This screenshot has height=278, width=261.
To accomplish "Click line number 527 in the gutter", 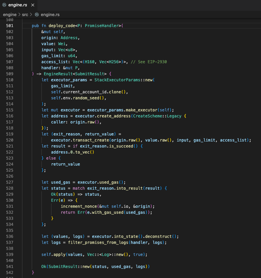I will point(10,182).
